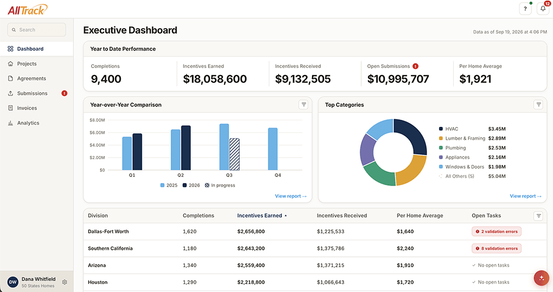Click the Open Tasks column header
553x292 pixels.
coord(487,215)
